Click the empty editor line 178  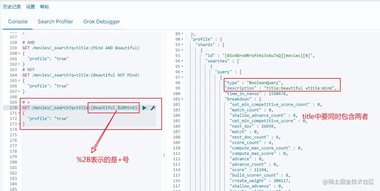click(88, 151)
